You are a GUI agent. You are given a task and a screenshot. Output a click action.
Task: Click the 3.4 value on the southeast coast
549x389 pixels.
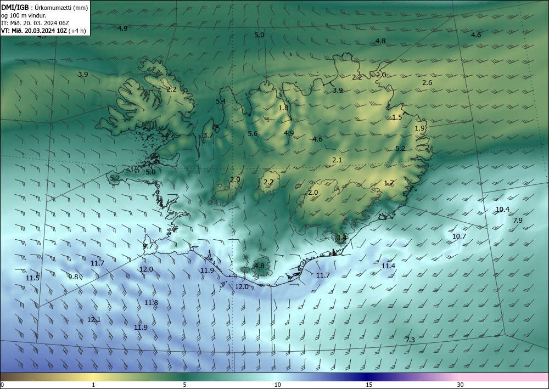pyautogui.click(x=341, y=238)
